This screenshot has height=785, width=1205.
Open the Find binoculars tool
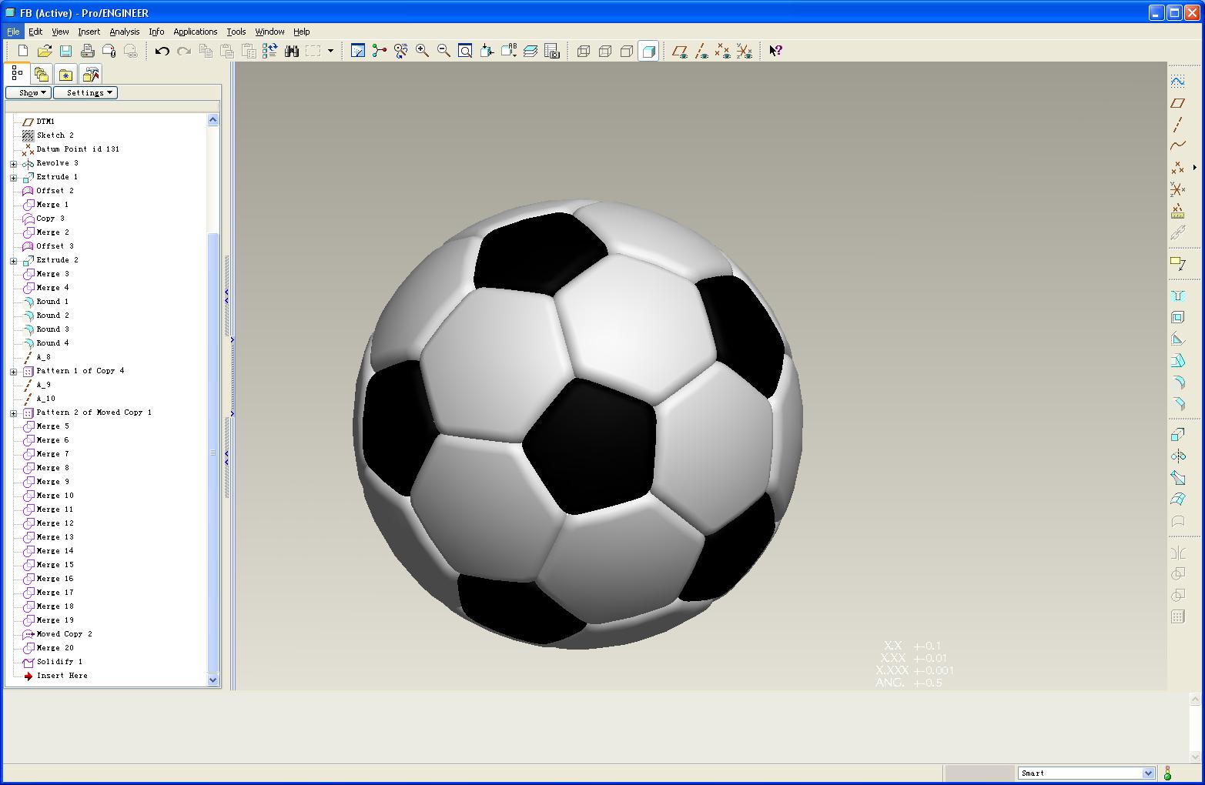[291, 51]
